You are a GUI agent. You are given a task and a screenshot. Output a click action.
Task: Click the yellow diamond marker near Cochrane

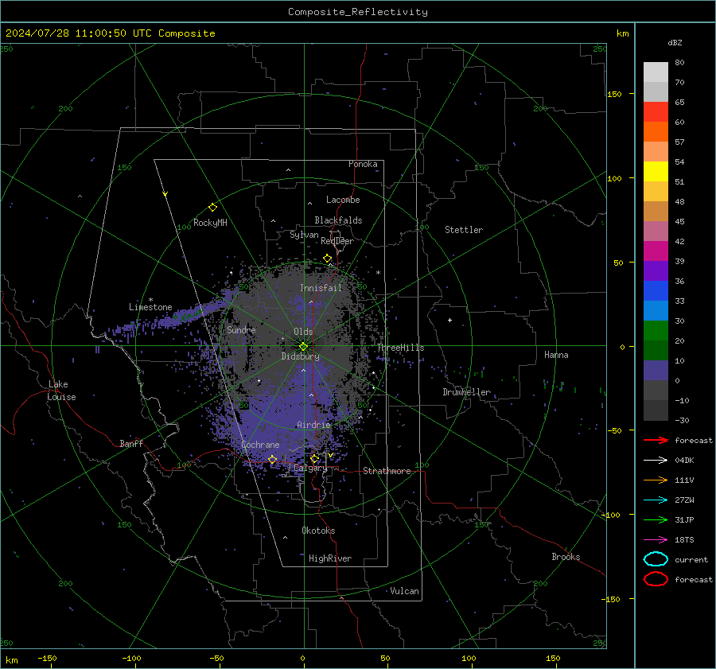pos(272,460)
